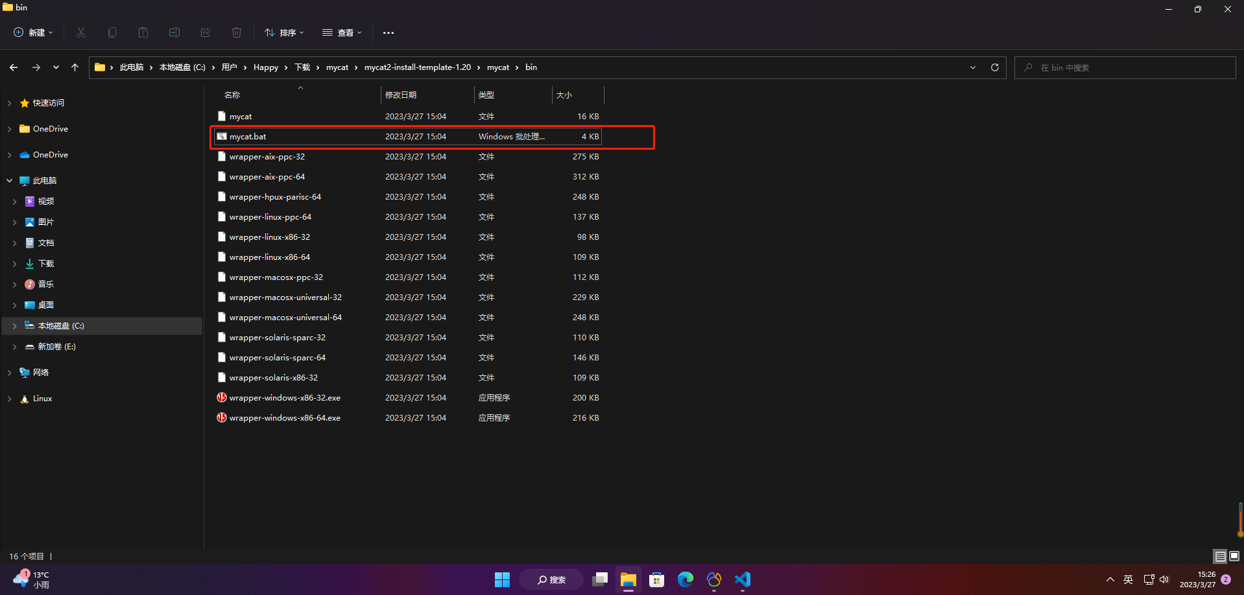Open the 查看 (View) dropdown
Screen dimensions: 1244x595
[x=342, y=32]
